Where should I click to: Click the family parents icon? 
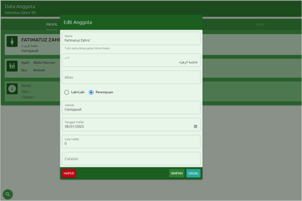coord(13,66)
